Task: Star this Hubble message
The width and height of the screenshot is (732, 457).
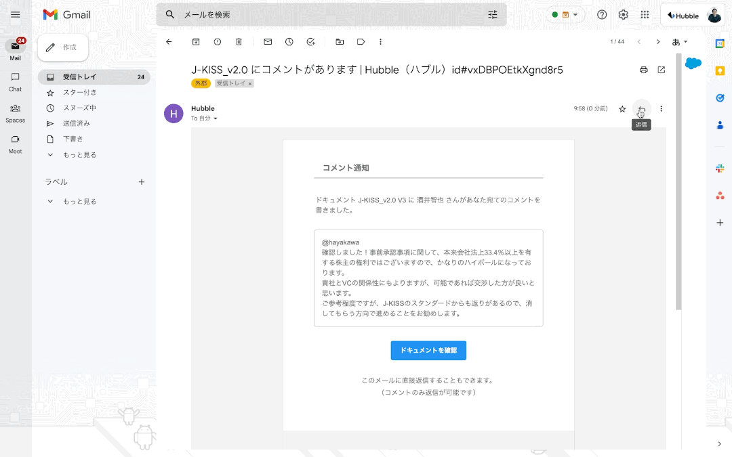Action: tap(622, 109)
